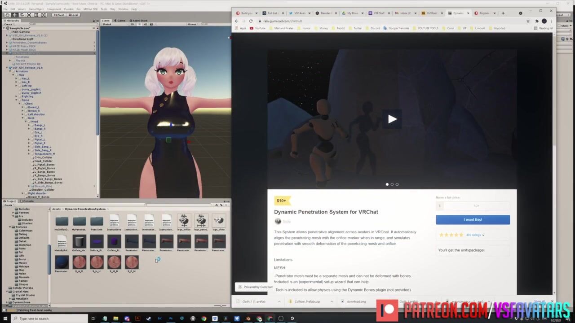Collapse the VSF_Girl_Release_V1.6 hierarchy item
This screenshot has width=575, height=323.
(7, 68)
